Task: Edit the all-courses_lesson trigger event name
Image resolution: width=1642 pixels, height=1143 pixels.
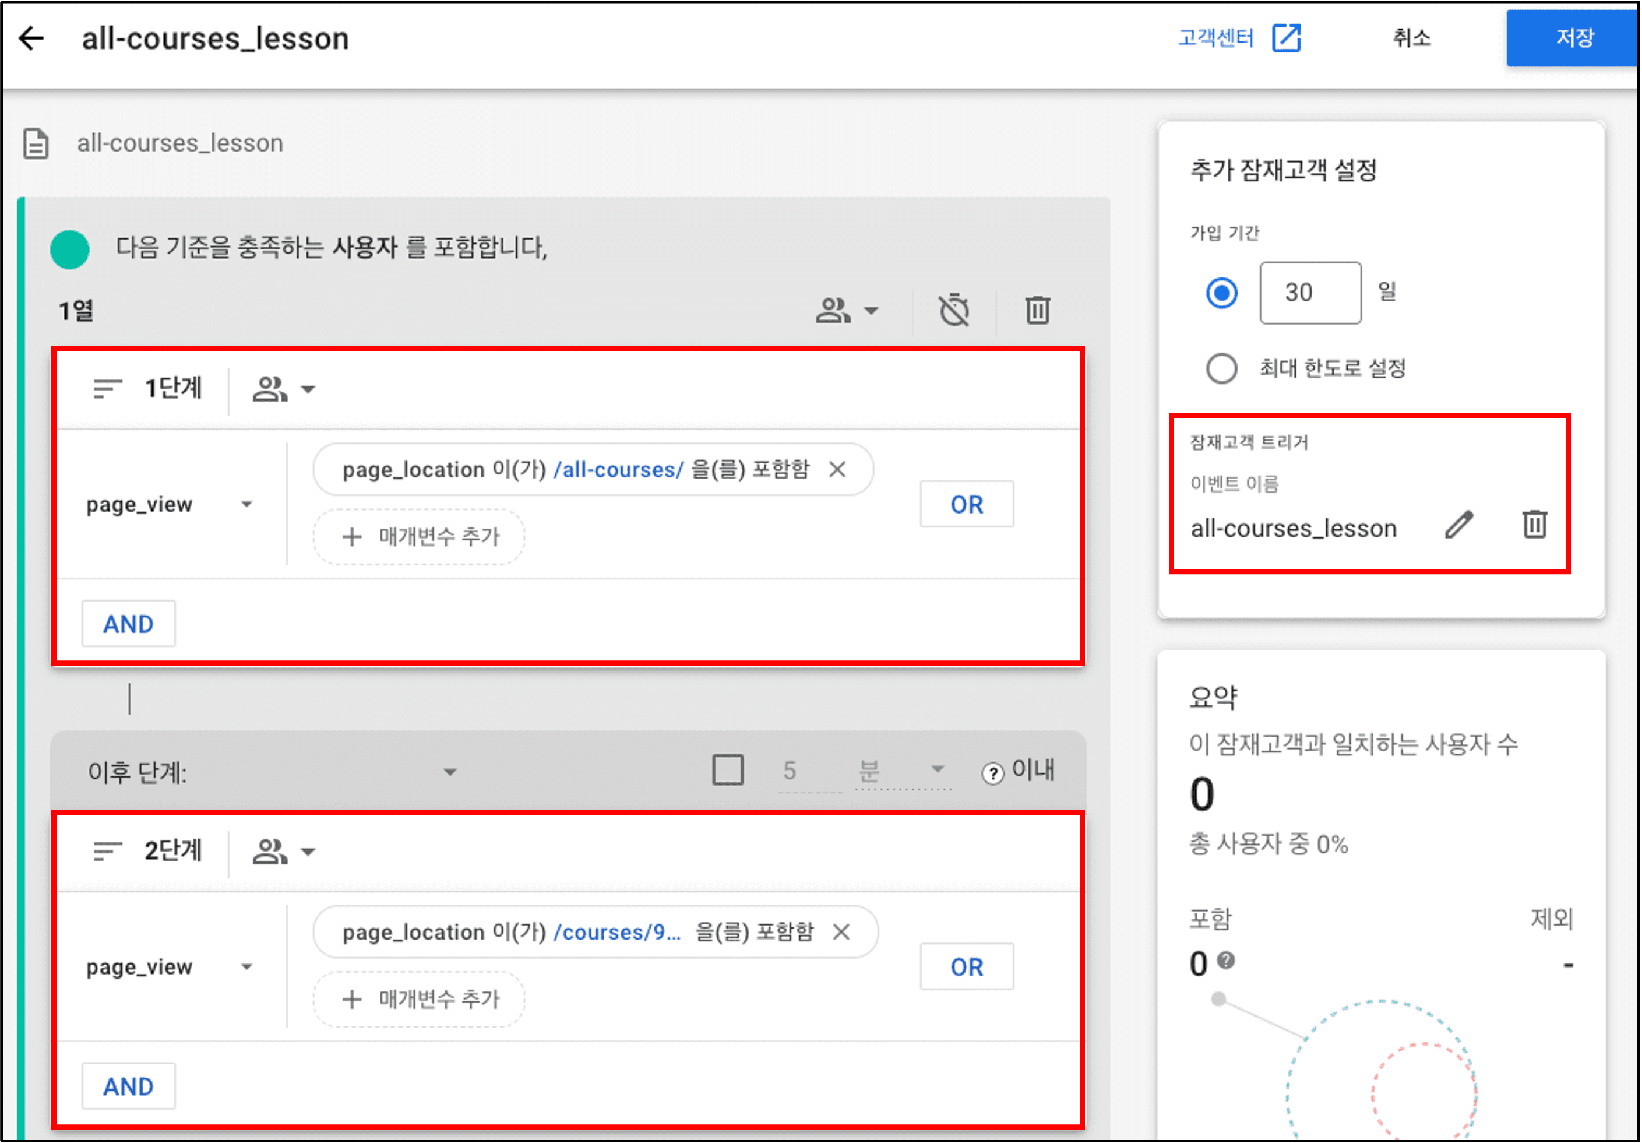Action: click(1459, 525)
